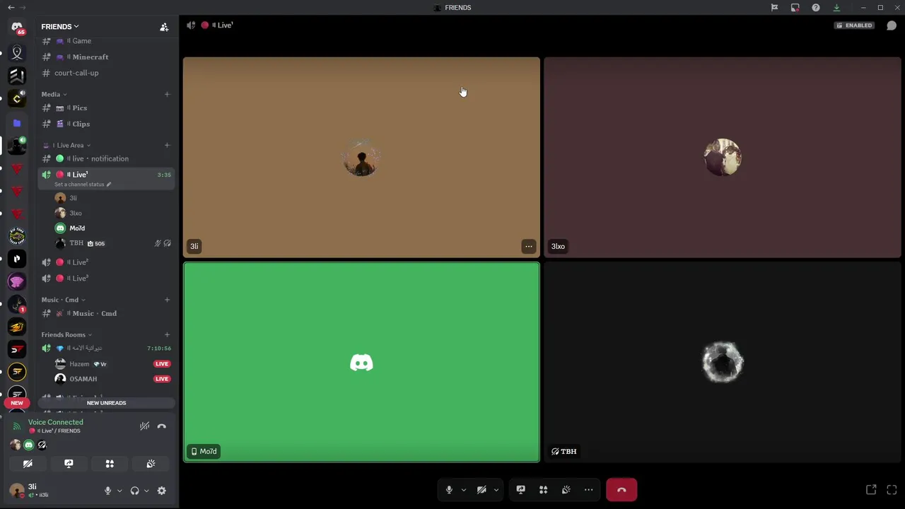Image resolution: width=905 pixels, height=509 pixels.
Task: Open the court-call-up channel
Action: point(106,73)
